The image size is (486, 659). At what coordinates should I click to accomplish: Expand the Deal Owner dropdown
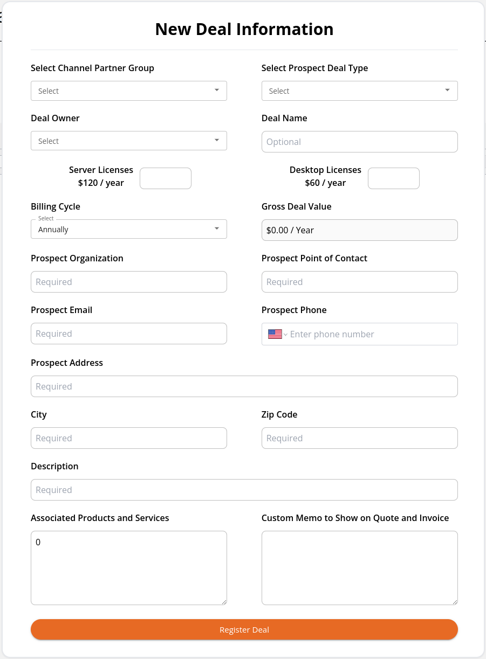[129, 141]
